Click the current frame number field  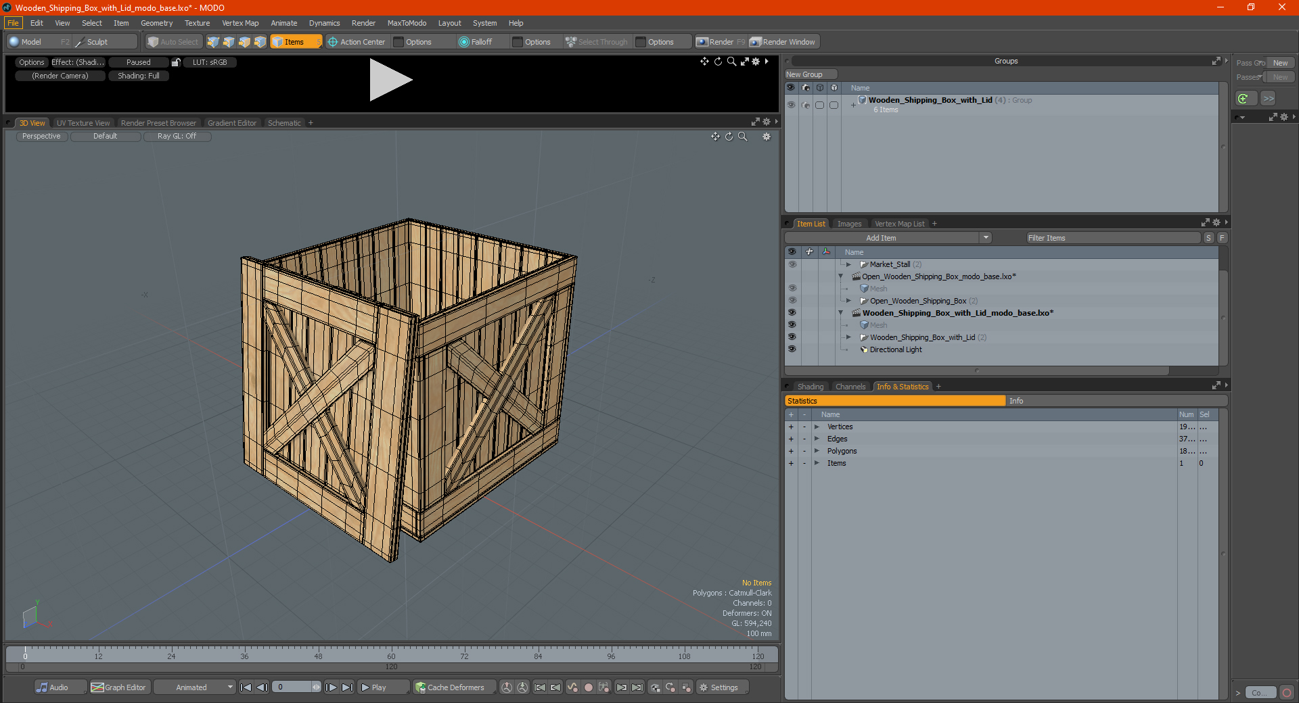click(x=292, y=687)
